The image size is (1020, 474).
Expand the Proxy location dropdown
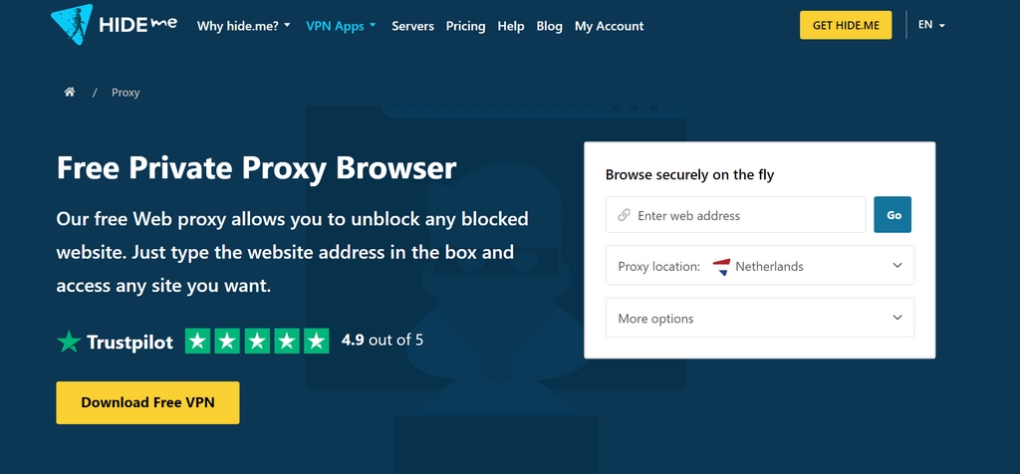[760, 265]
